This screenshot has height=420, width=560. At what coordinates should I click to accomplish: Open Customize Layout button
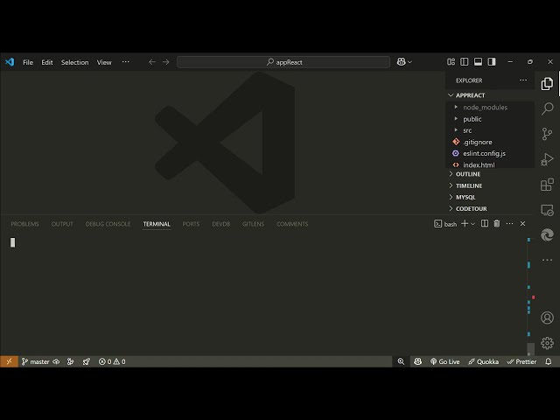pos(451,62)
